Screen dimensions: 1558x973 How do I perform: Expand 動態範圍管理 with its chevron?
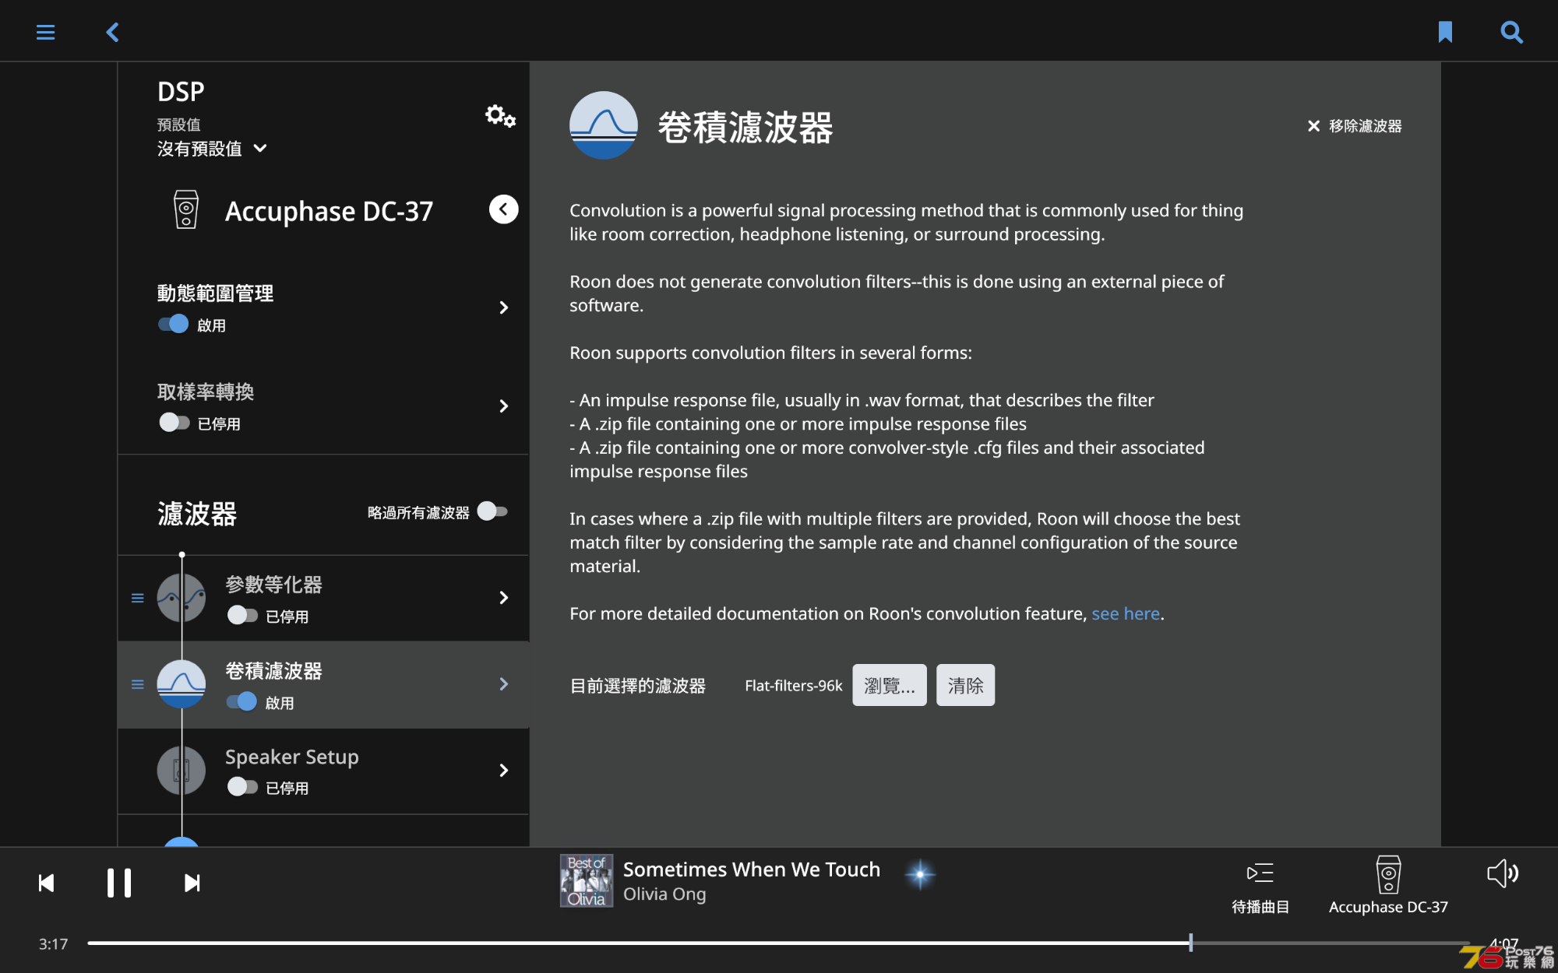tap(504, 307)
